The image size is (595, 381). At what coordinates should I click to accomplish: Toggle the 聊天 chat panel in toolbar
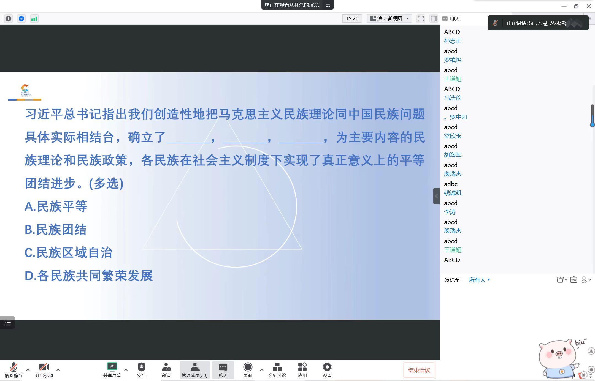pyautogui.click(x=223, y=370)
